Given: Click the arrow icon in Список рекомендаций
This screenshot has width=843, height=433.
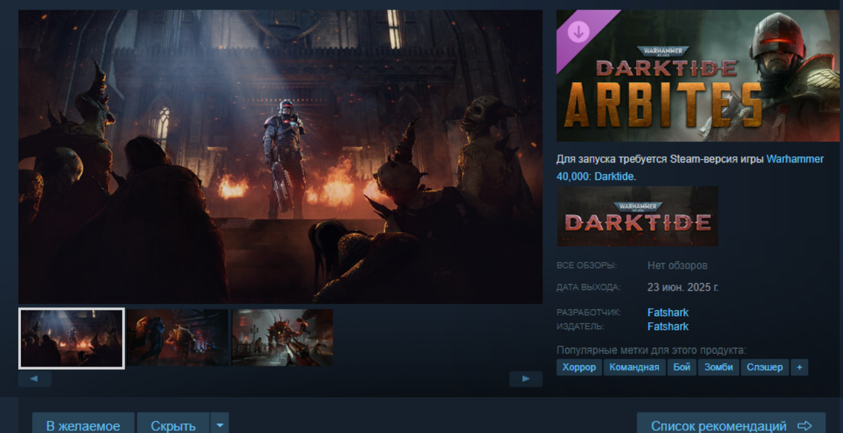Looking at the screenshot, I should pos(805,426).
